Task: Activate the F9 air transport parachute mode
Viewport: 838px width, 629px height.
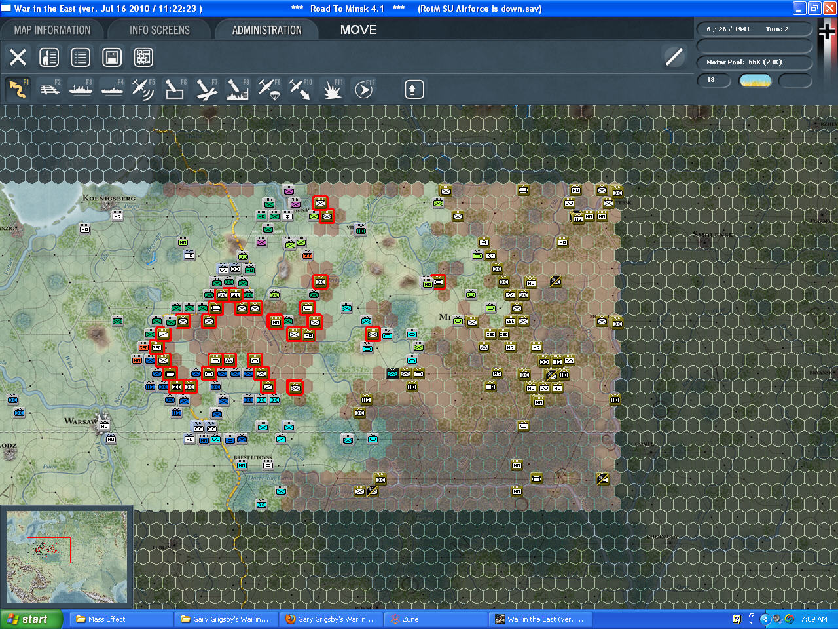Action: click(x=269, y=89)
